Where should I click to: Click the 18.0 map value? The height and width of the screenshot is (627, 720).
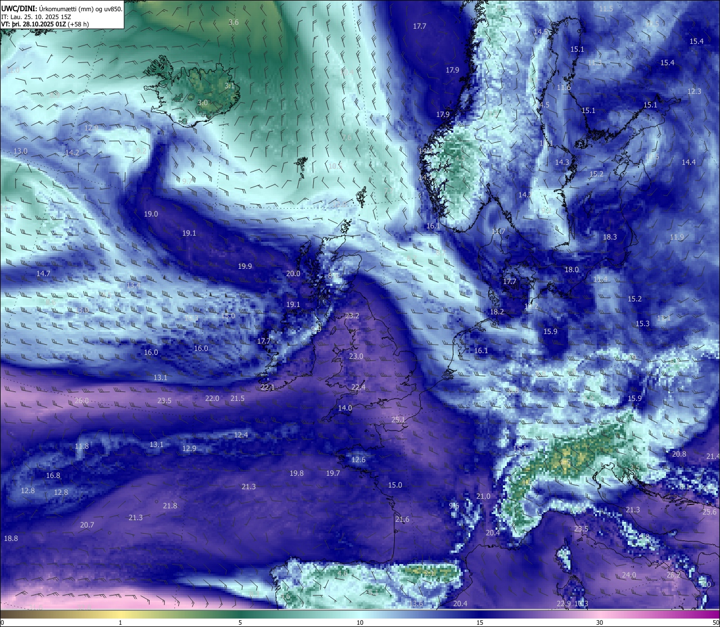tap(571, 270)
